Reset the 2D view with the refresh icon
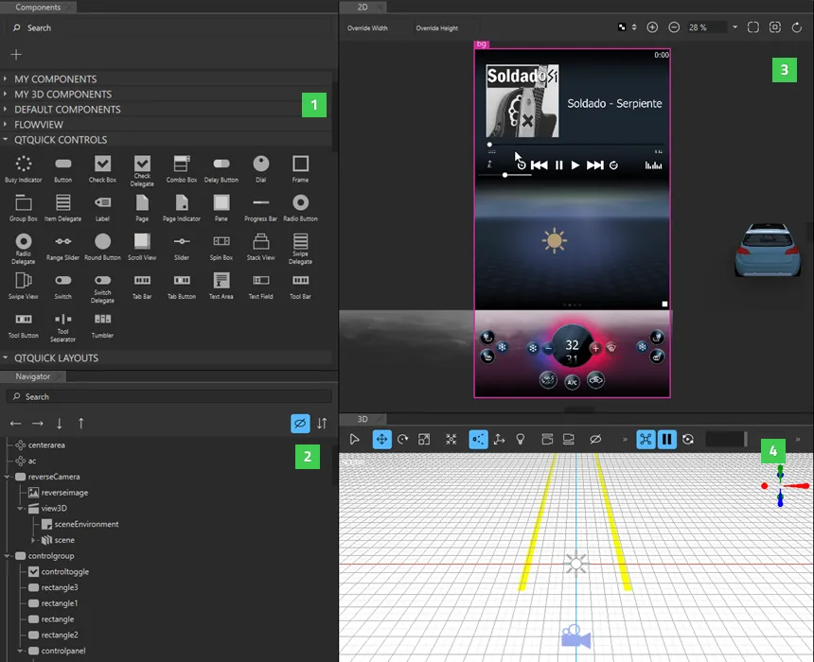Image resolution: width=814 pixels, height=662 pixels. (798, 27)
